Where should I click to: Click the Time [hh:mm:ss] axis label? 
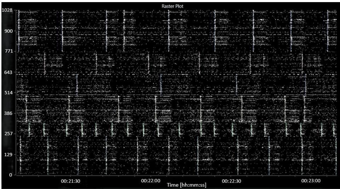(x=186, y=185)
